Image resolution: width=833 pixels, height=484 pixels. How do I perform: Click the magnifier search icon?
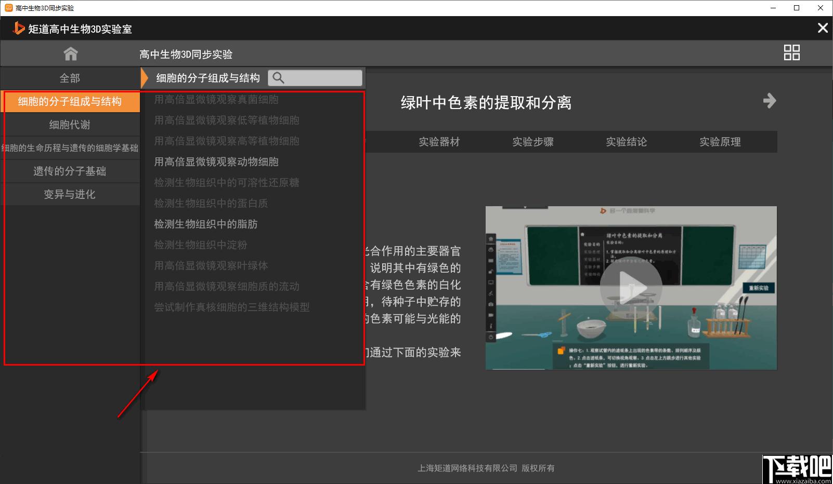279,78
